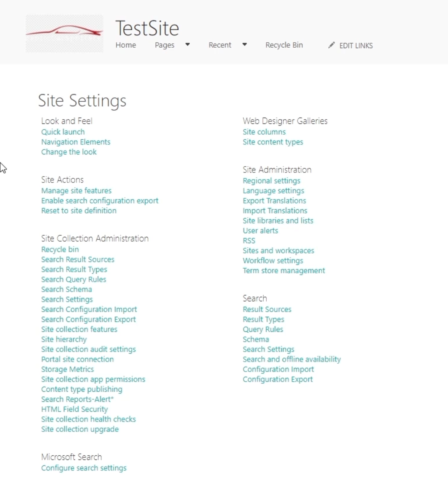Open Recycle Bin in top navigation

(x=284, y=45)
